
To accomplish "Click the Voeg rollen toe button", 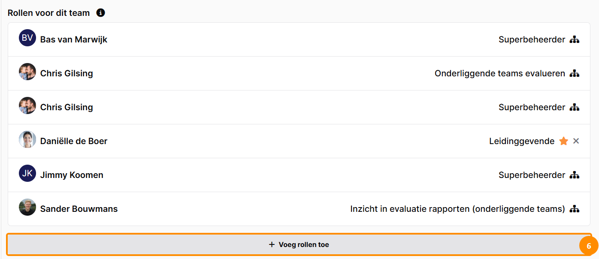I will [x=299, y=244].
